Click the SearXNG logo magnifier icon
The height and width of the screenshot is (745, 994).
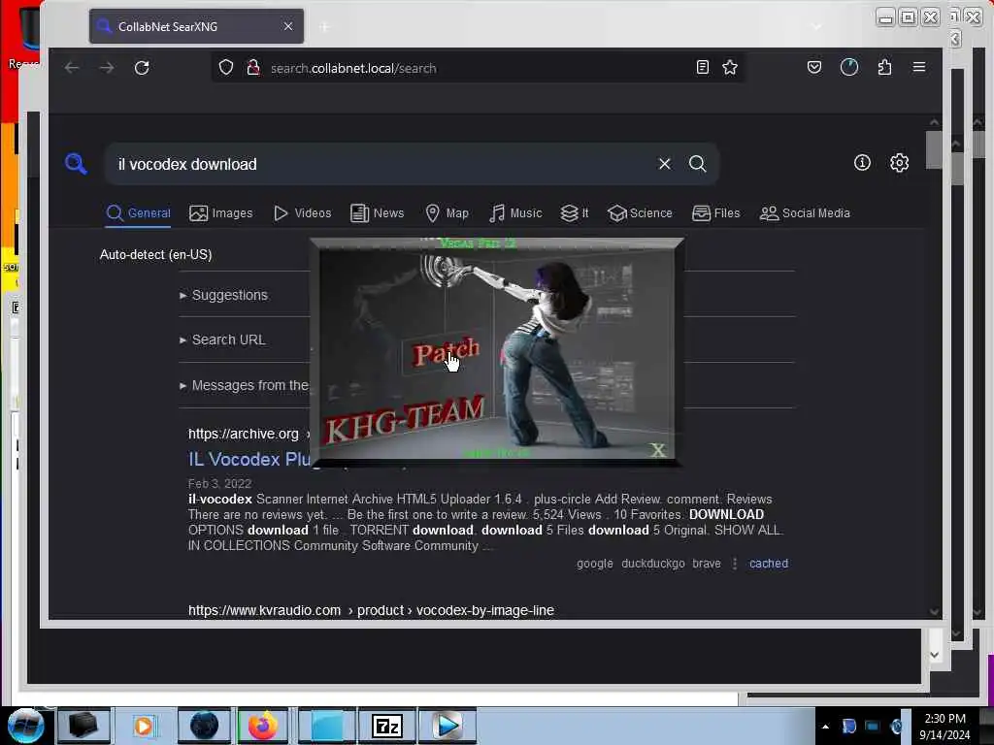[x=76, y=164]
